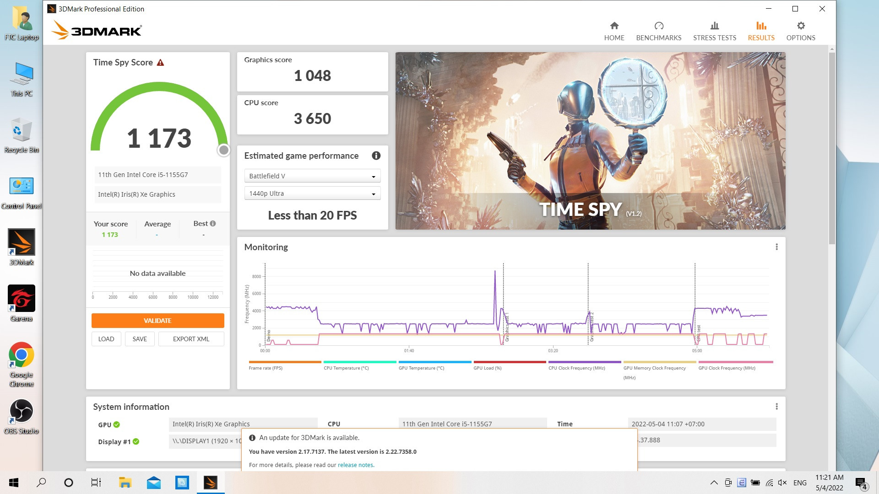Click the SAVE result button
This screenshot has height=494, width=879.
140,339
